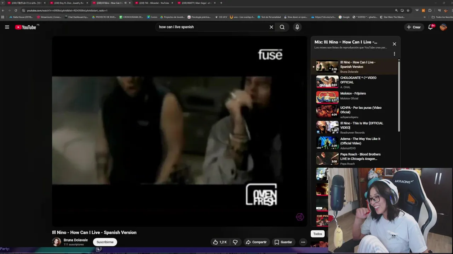Click the Mix: Ill Nino playlist title
The height and width of the screenshot is (254, 453).
[346, 42]
